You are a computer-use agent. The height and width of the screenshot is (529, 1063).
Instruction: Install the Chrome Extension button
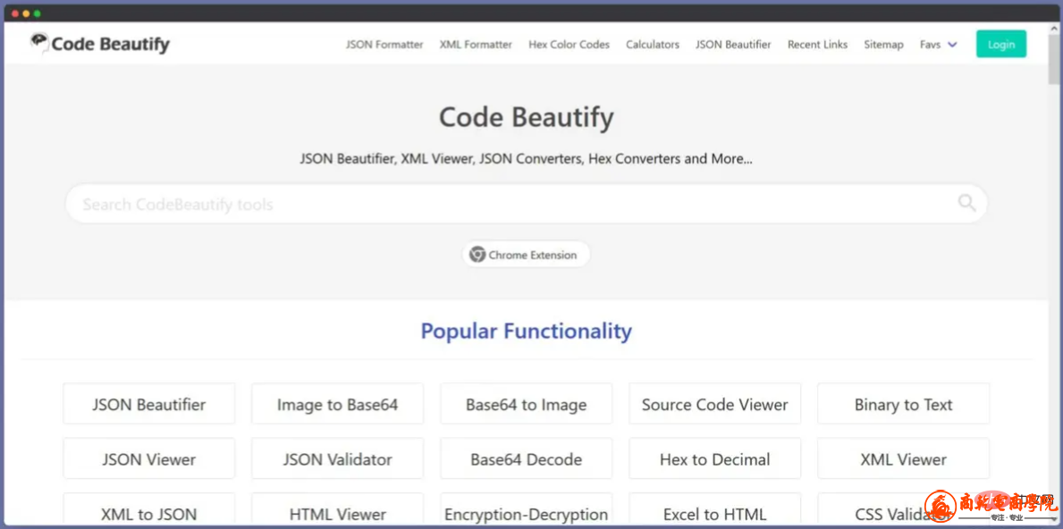coord(526,255)
